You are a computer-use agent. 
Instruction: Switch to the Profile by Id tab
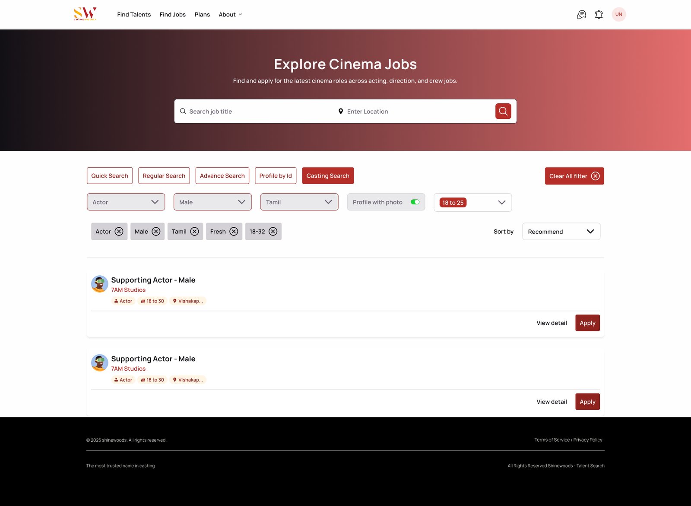[276, 176]
